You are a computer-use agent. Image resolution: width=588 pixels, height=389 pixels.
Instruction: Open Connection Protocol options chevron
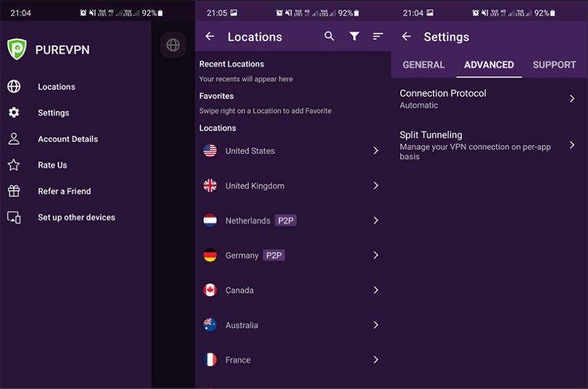coord(572,99)
